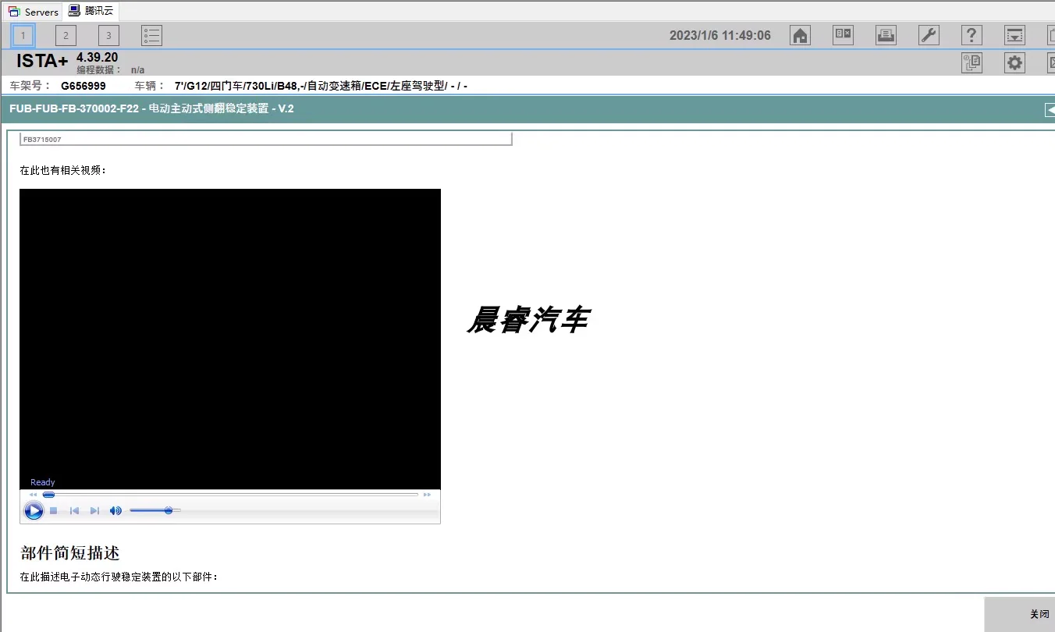Click the 部件简短描述 heading

(x=70, y=553)
